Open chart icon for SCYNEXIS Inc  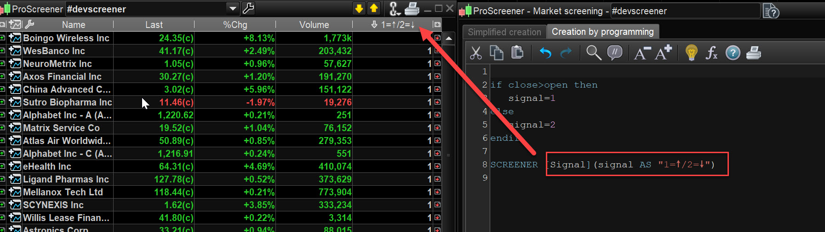[x=15, y=204]
